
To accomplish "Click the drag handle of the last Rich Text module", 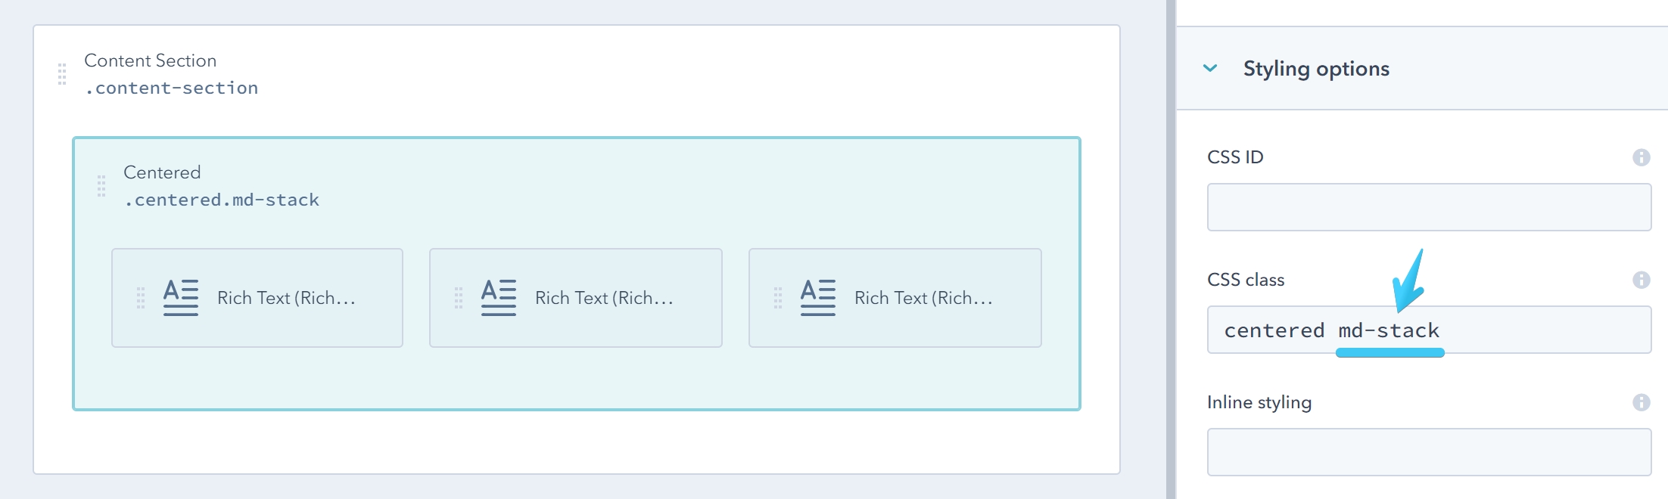I will pos(779,297).
